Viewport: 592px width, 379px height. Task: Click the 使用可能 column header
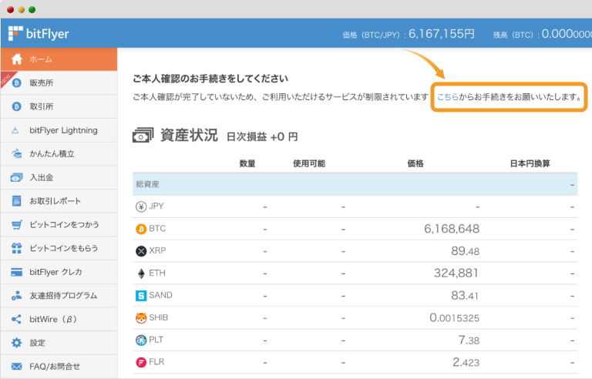pyautogui.click(x=309, y=163)
